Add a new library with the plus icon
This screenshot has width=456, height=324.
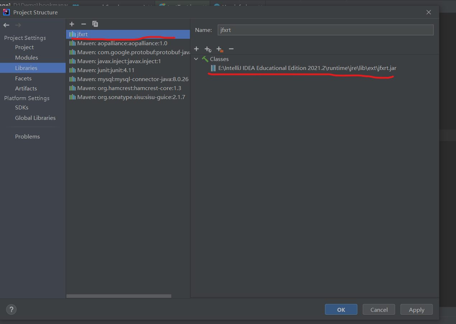pyautogui.click(x=72, y=24)
